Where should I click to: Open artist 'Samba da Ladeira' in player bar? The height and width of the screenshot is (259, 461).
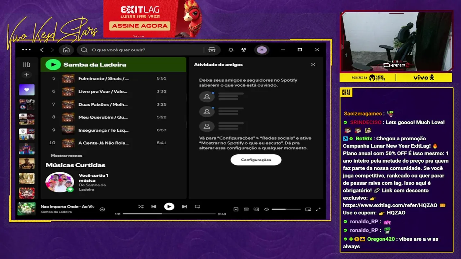(56, 212)
